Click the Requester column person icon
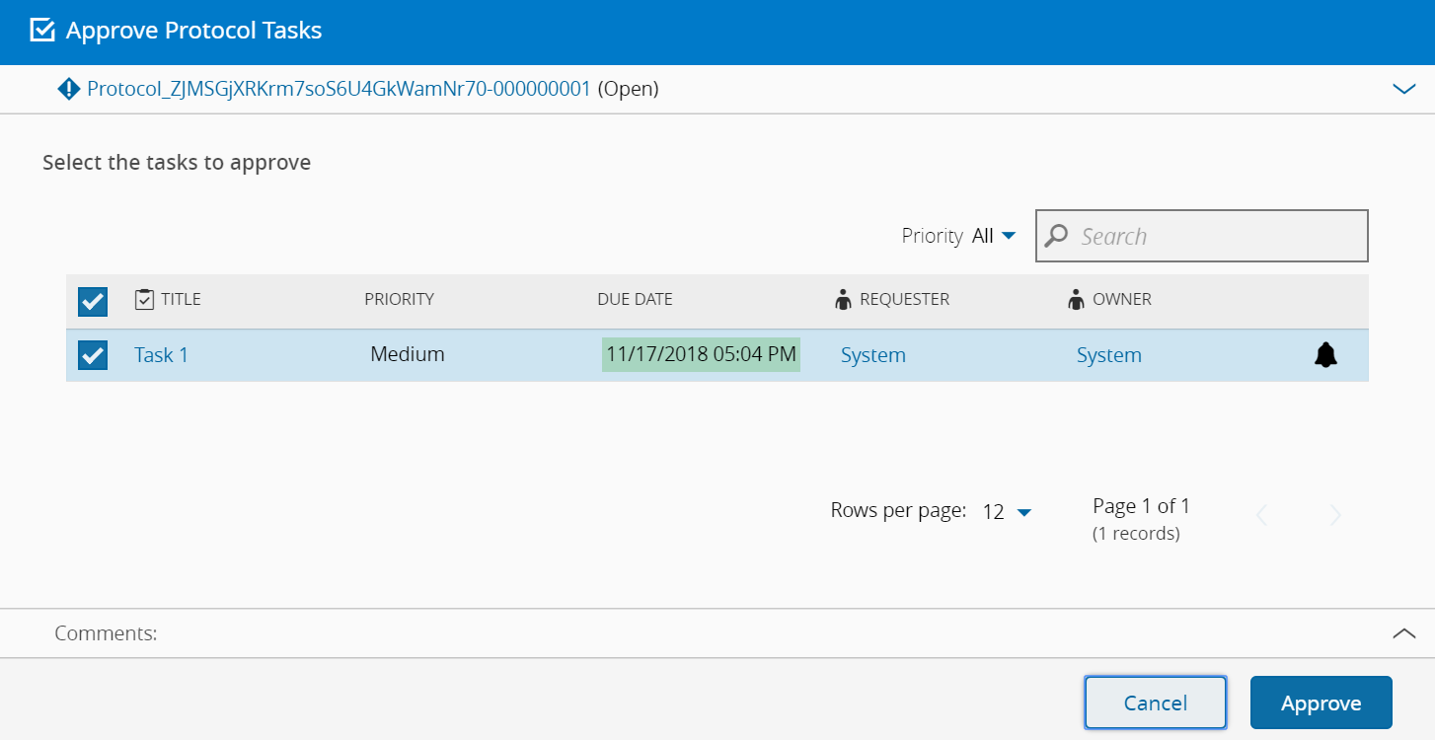Viewport: 1435px width, 740px height. [x=843, y=300]
